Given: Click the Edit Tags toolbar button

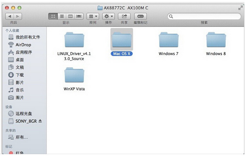Looking at the screenshot, I should pyautogui.click(x=140, y=16).
